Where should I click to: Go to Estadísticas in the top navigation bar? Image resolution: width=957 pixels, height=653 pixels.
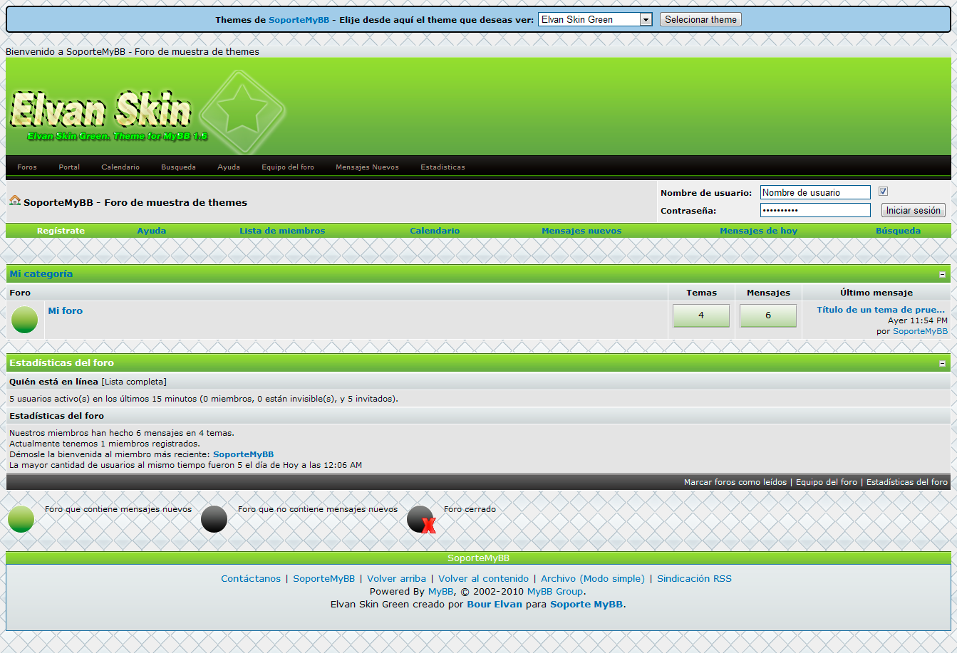click(x=443, y=167)
